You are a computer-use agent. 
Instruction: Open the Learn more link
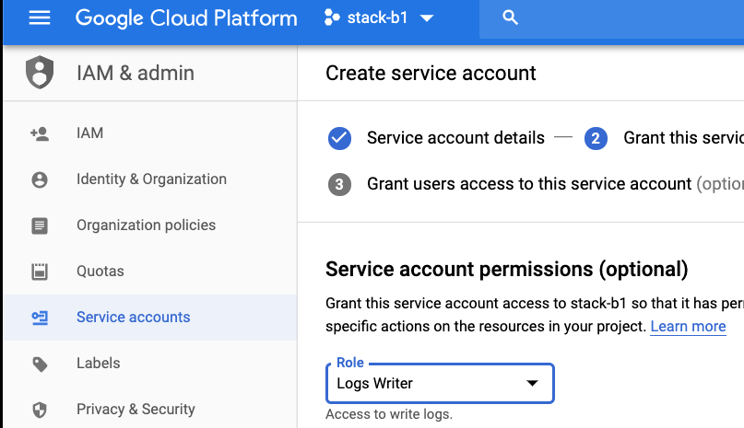click(688, 327)
